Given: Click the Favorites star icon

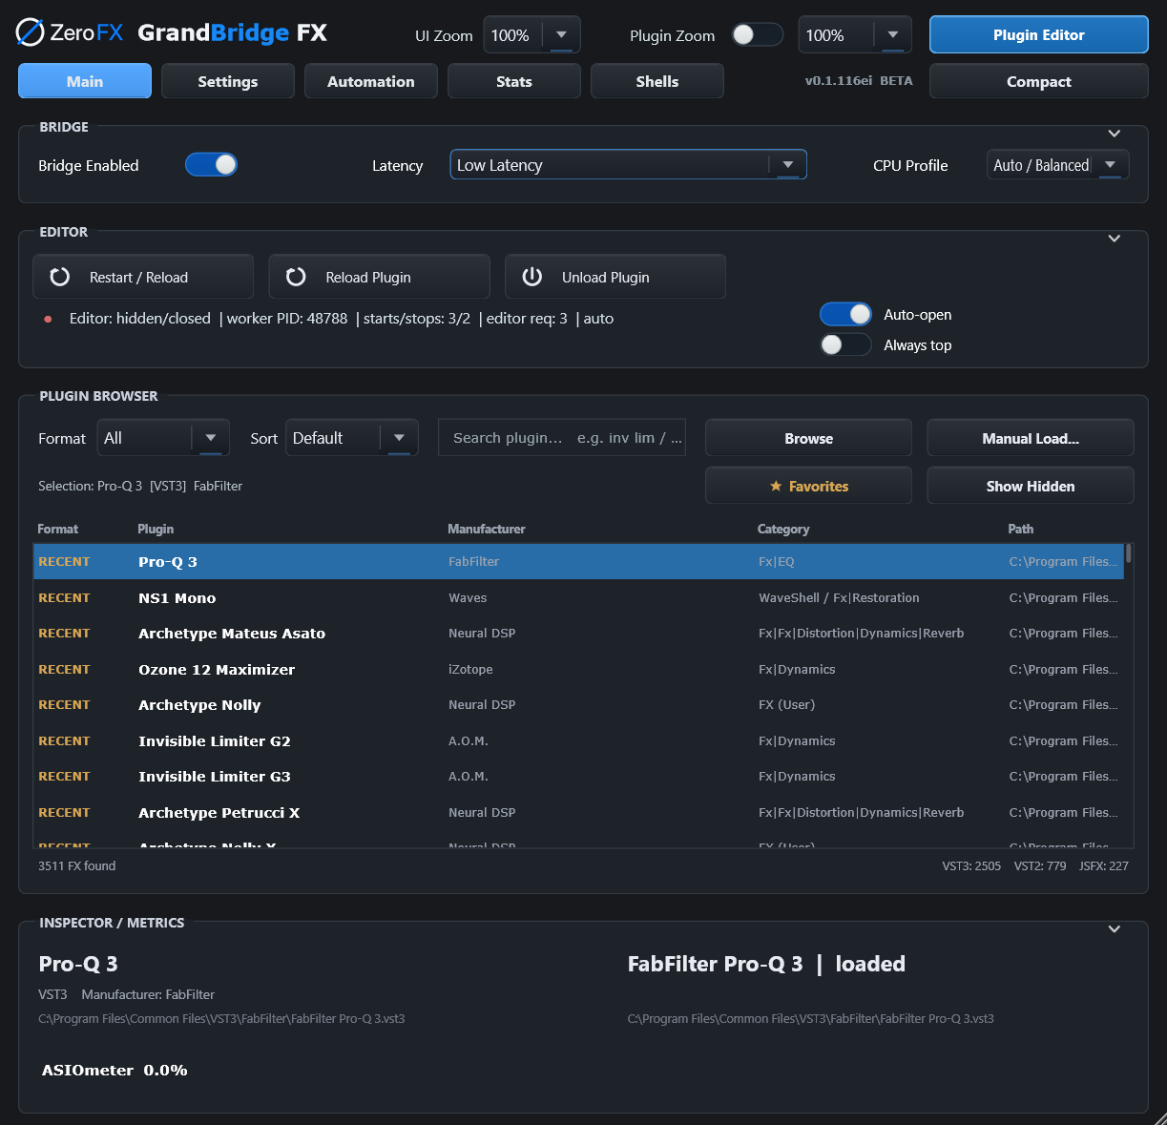Looking at the screenshot, I should 776,487.
